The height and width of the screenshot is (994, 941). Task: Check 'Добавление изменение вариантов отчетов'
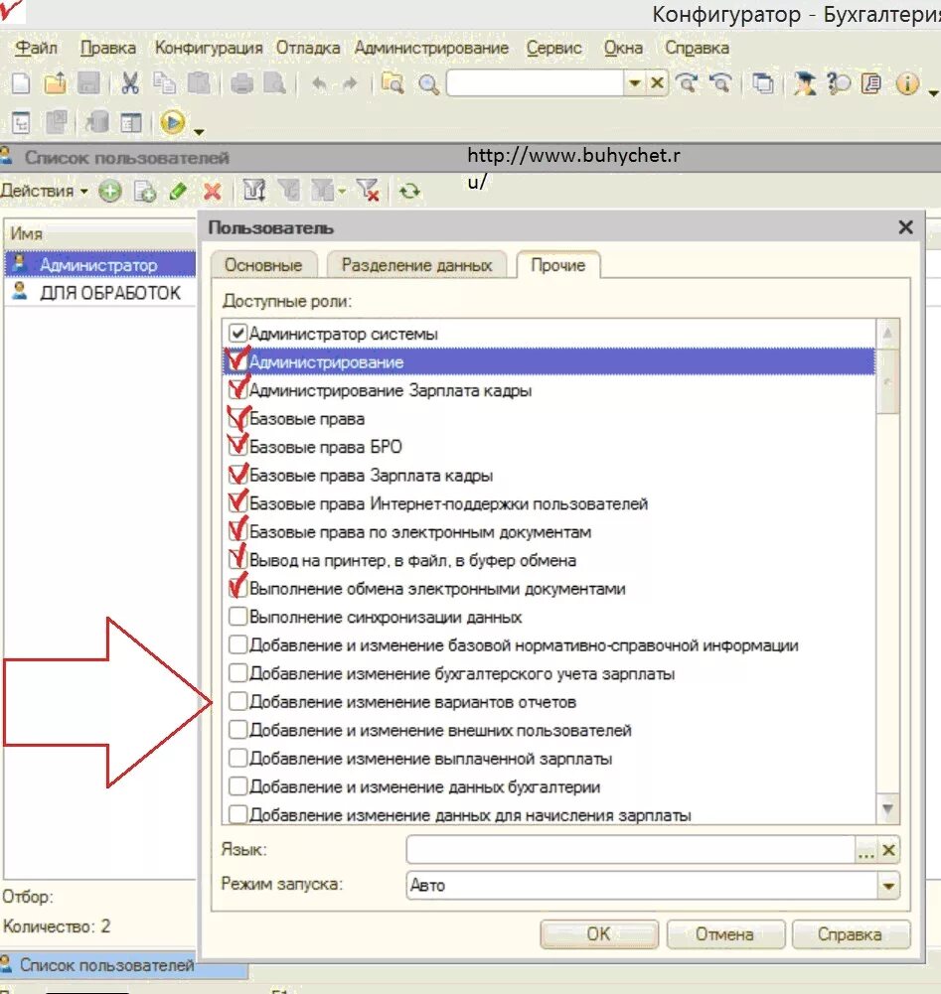(x=237, y=701)
